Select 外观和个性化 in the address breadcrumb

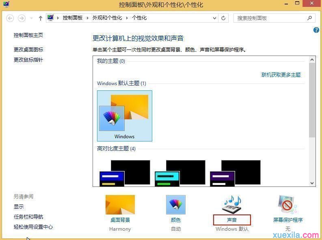107,18
